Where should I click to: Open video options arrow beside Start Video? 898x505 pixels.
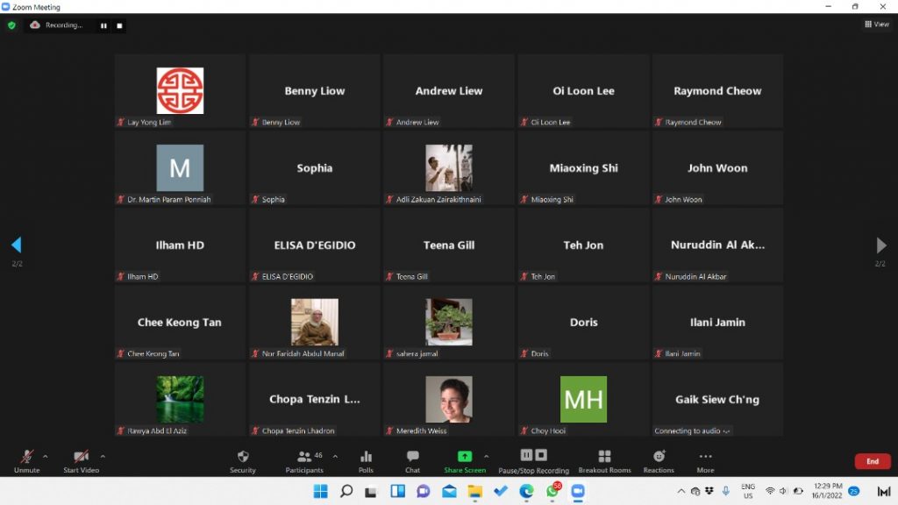click(103, 456)
